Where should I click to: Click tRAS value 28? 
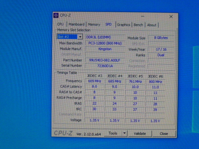155,104
